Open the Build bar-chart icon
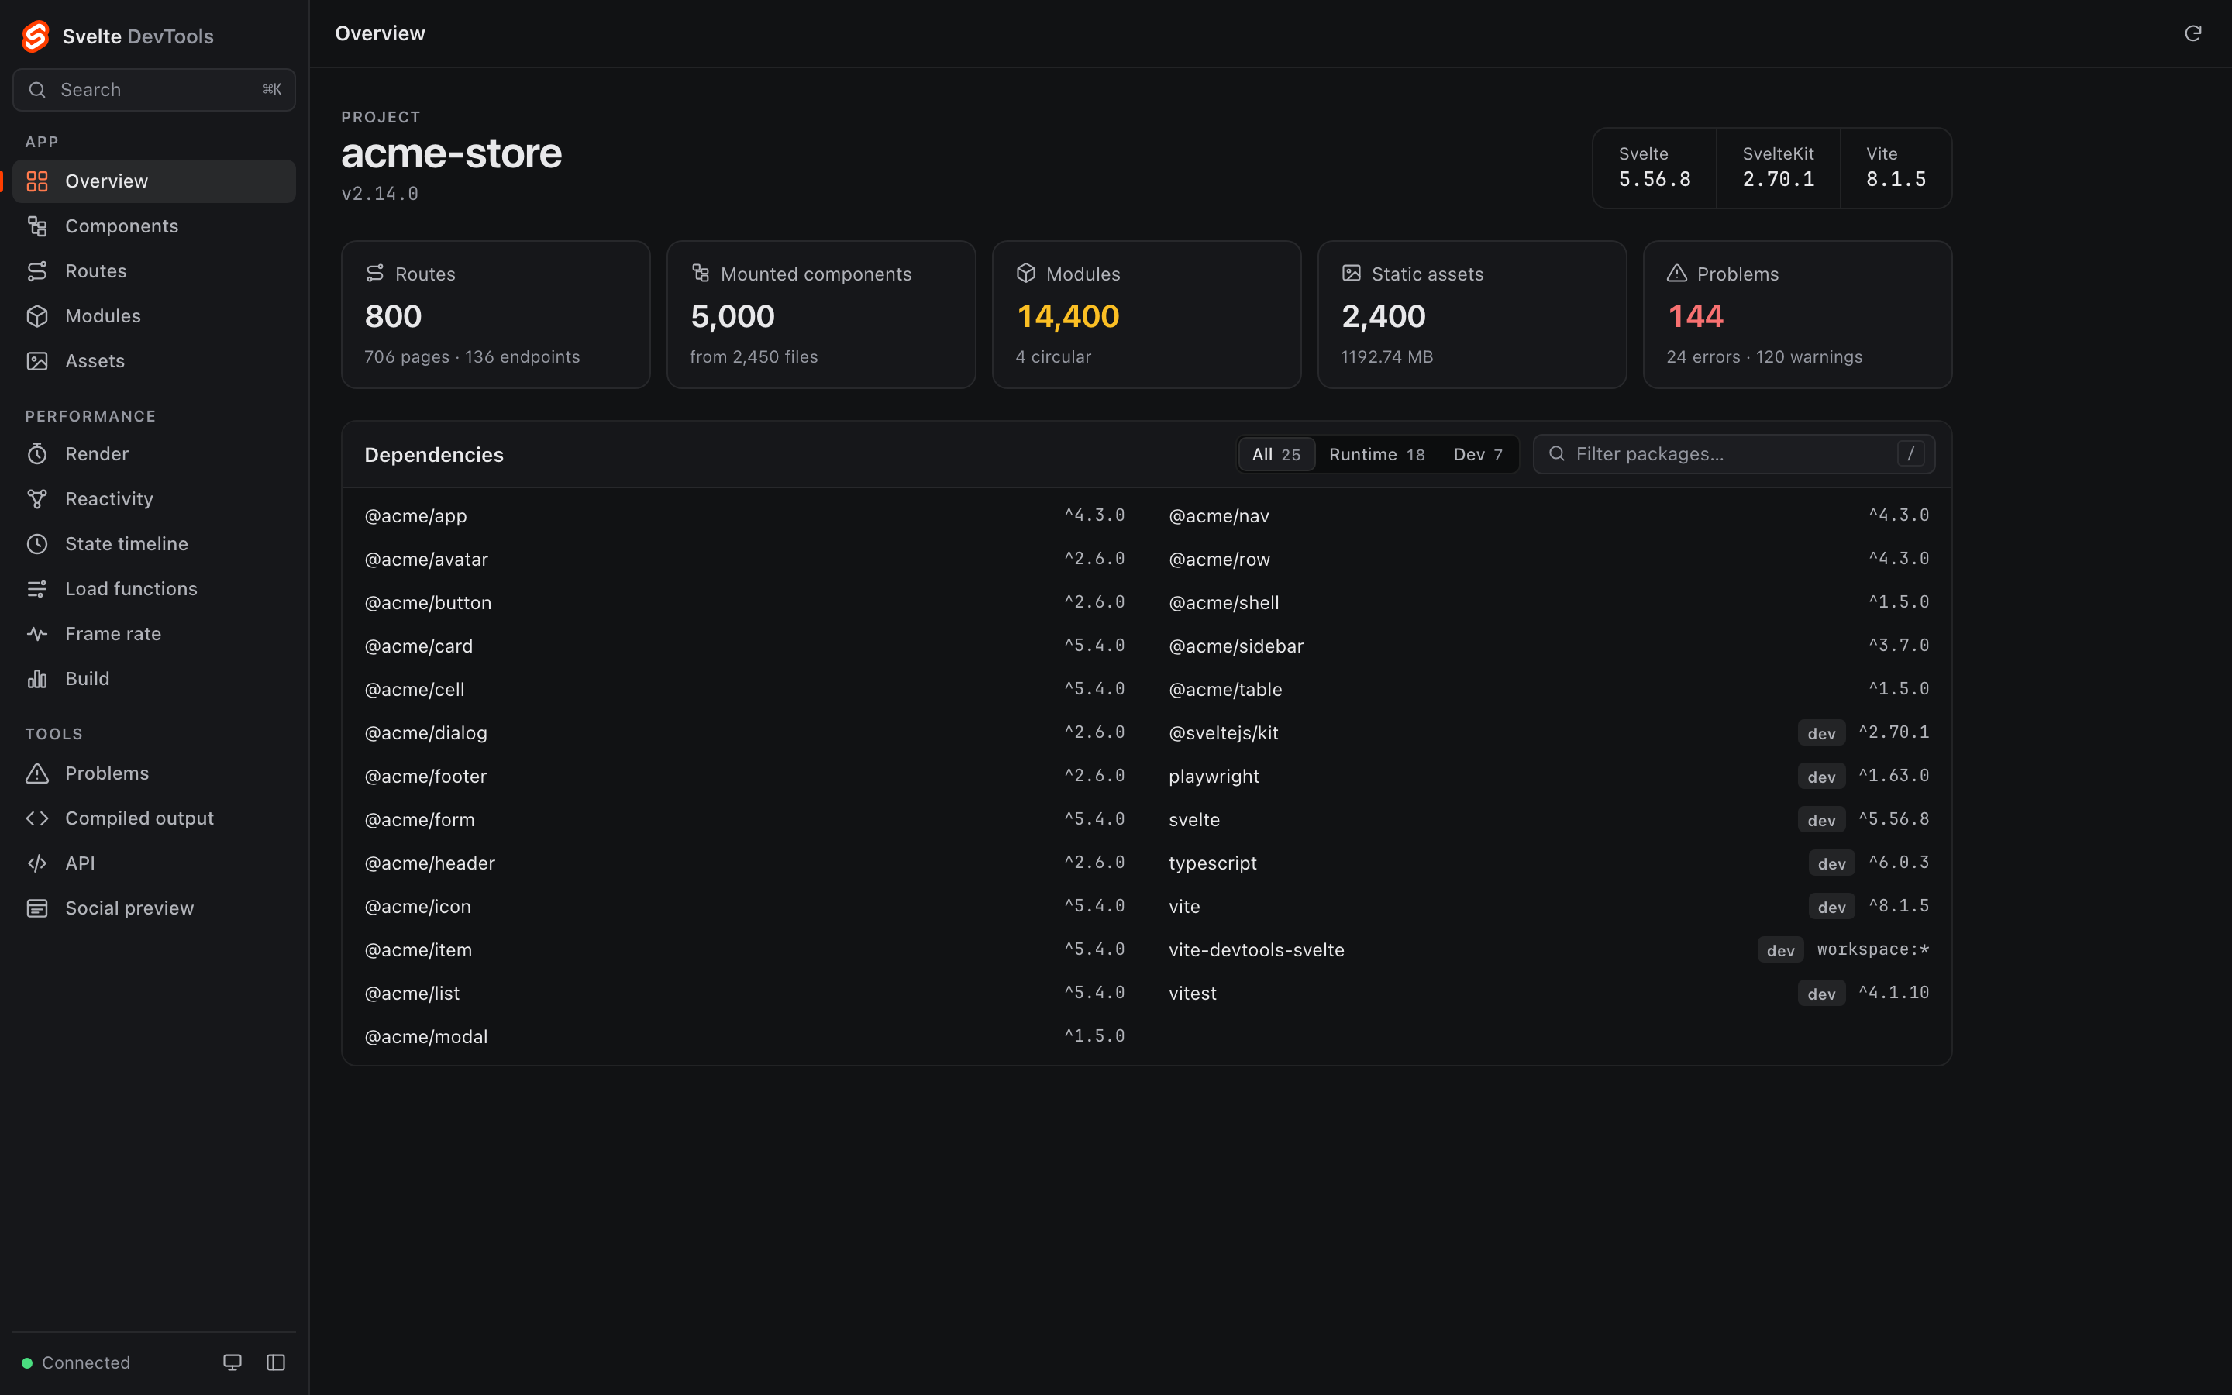 (37, 678)
